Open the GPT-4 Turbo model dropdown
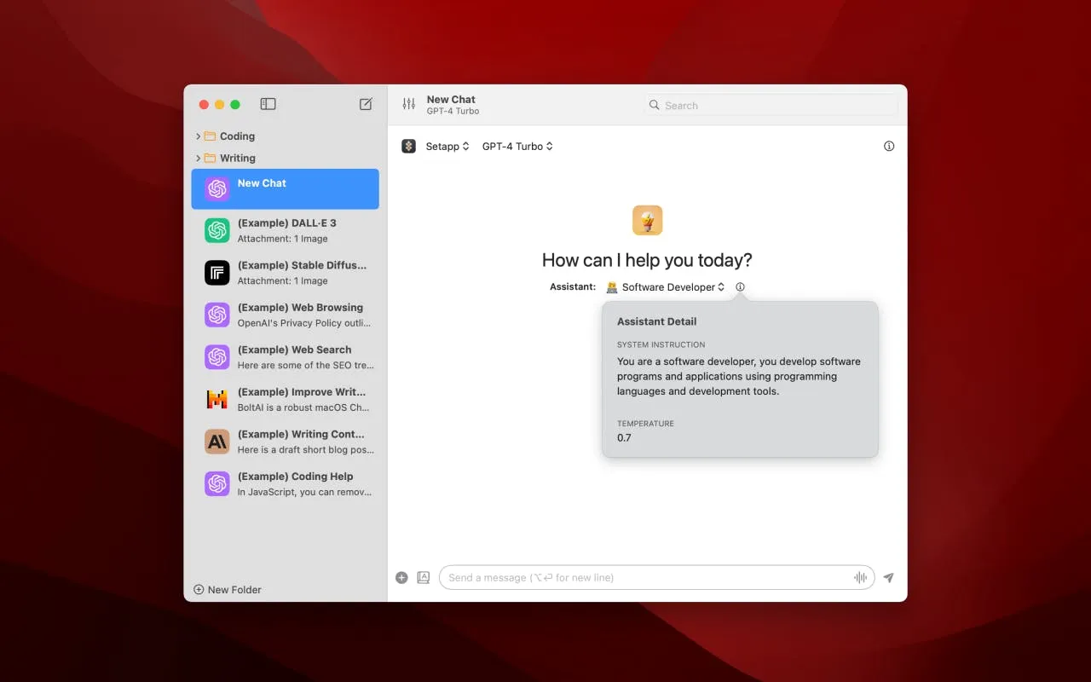Screen dimensions: 1091x682 click(517, 146)
